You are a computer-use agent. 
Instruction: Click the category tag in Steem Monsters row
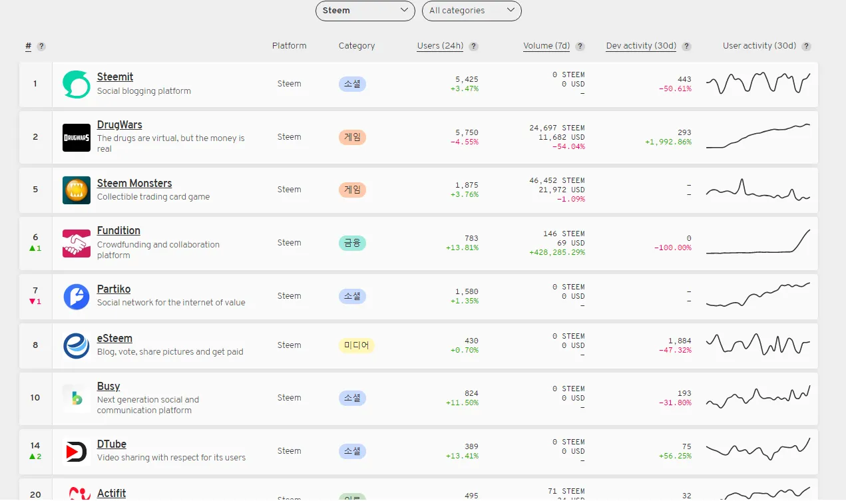(352, 190)
